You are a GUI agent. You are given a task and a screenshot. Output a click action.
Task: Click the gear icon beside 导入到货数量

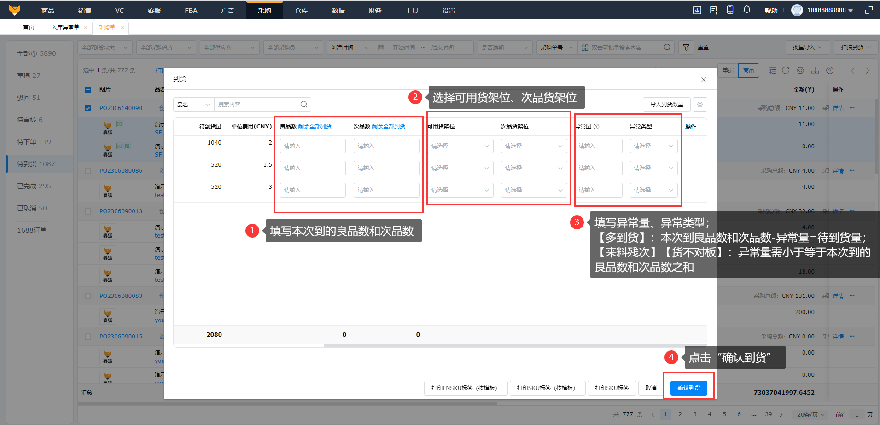700,105
